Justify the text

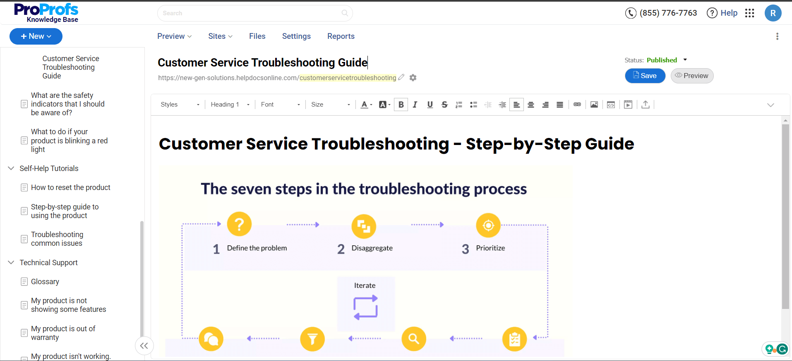click(x=560, y=104)
